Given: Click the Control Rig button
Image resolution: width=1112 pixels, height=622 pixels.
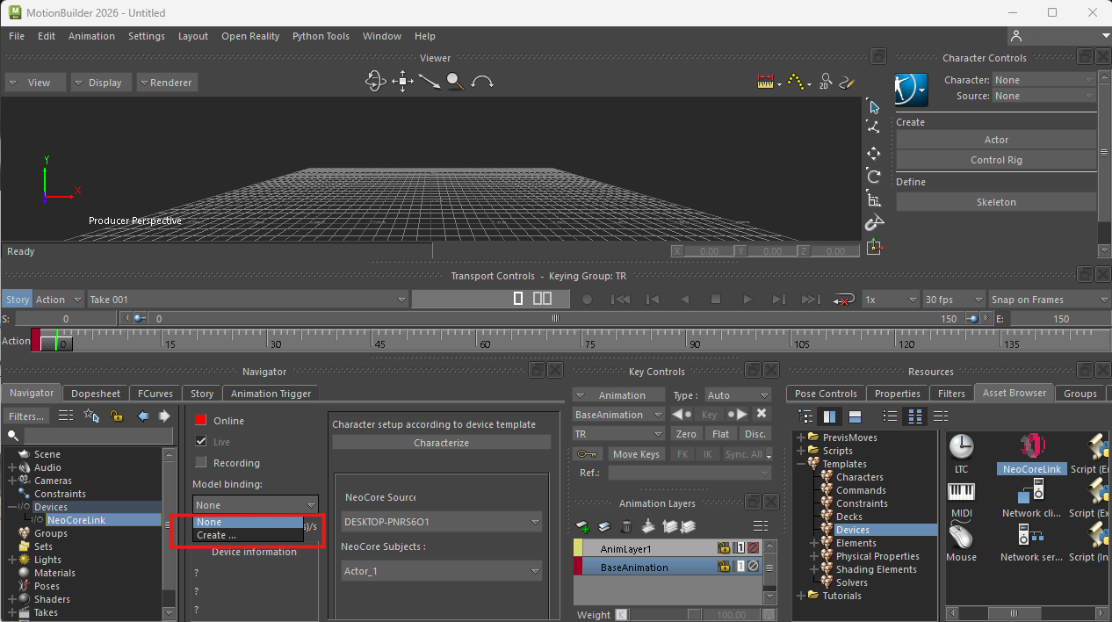Looking at the screenshot, I should (x=995, y=160).
